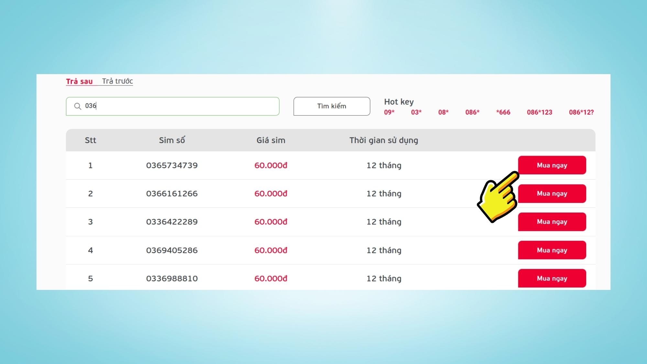Buy SIM number 0336988810 with Mua ngay
The width and height of the screenshot is (647, 364).
552,278
